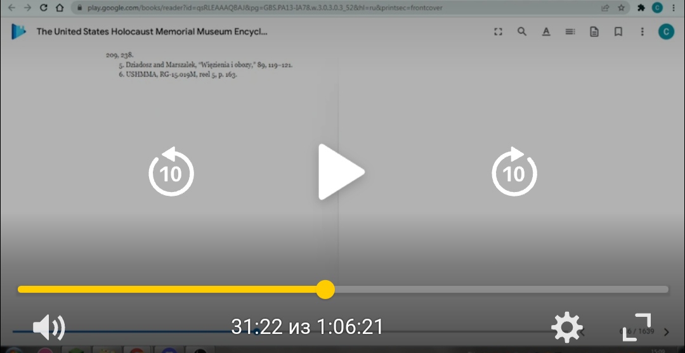Open the table of contents icon
The image size is (685, 353).
coord(570,32)
